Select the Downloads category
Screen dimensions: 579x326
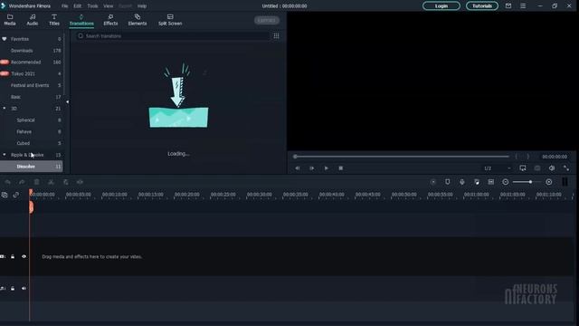point(32,51)
